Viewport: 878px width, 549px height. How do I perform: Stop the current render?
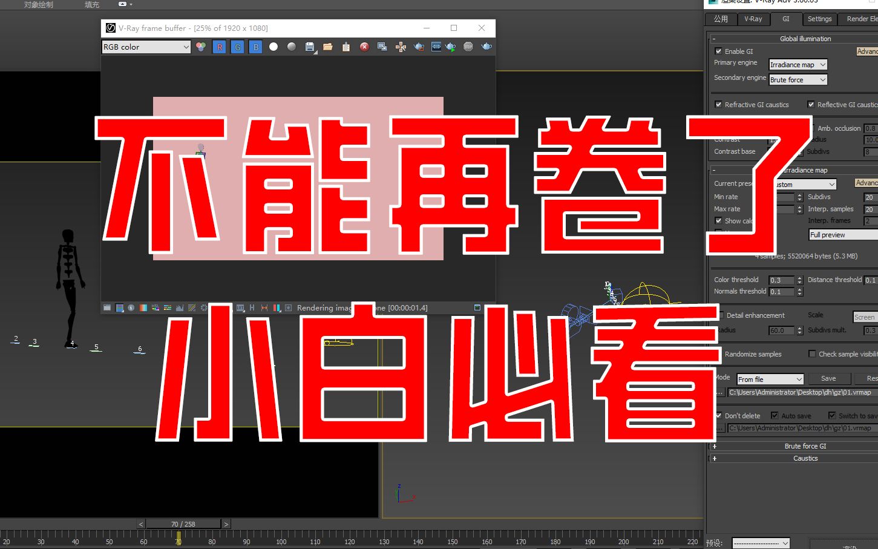point(468,47)
